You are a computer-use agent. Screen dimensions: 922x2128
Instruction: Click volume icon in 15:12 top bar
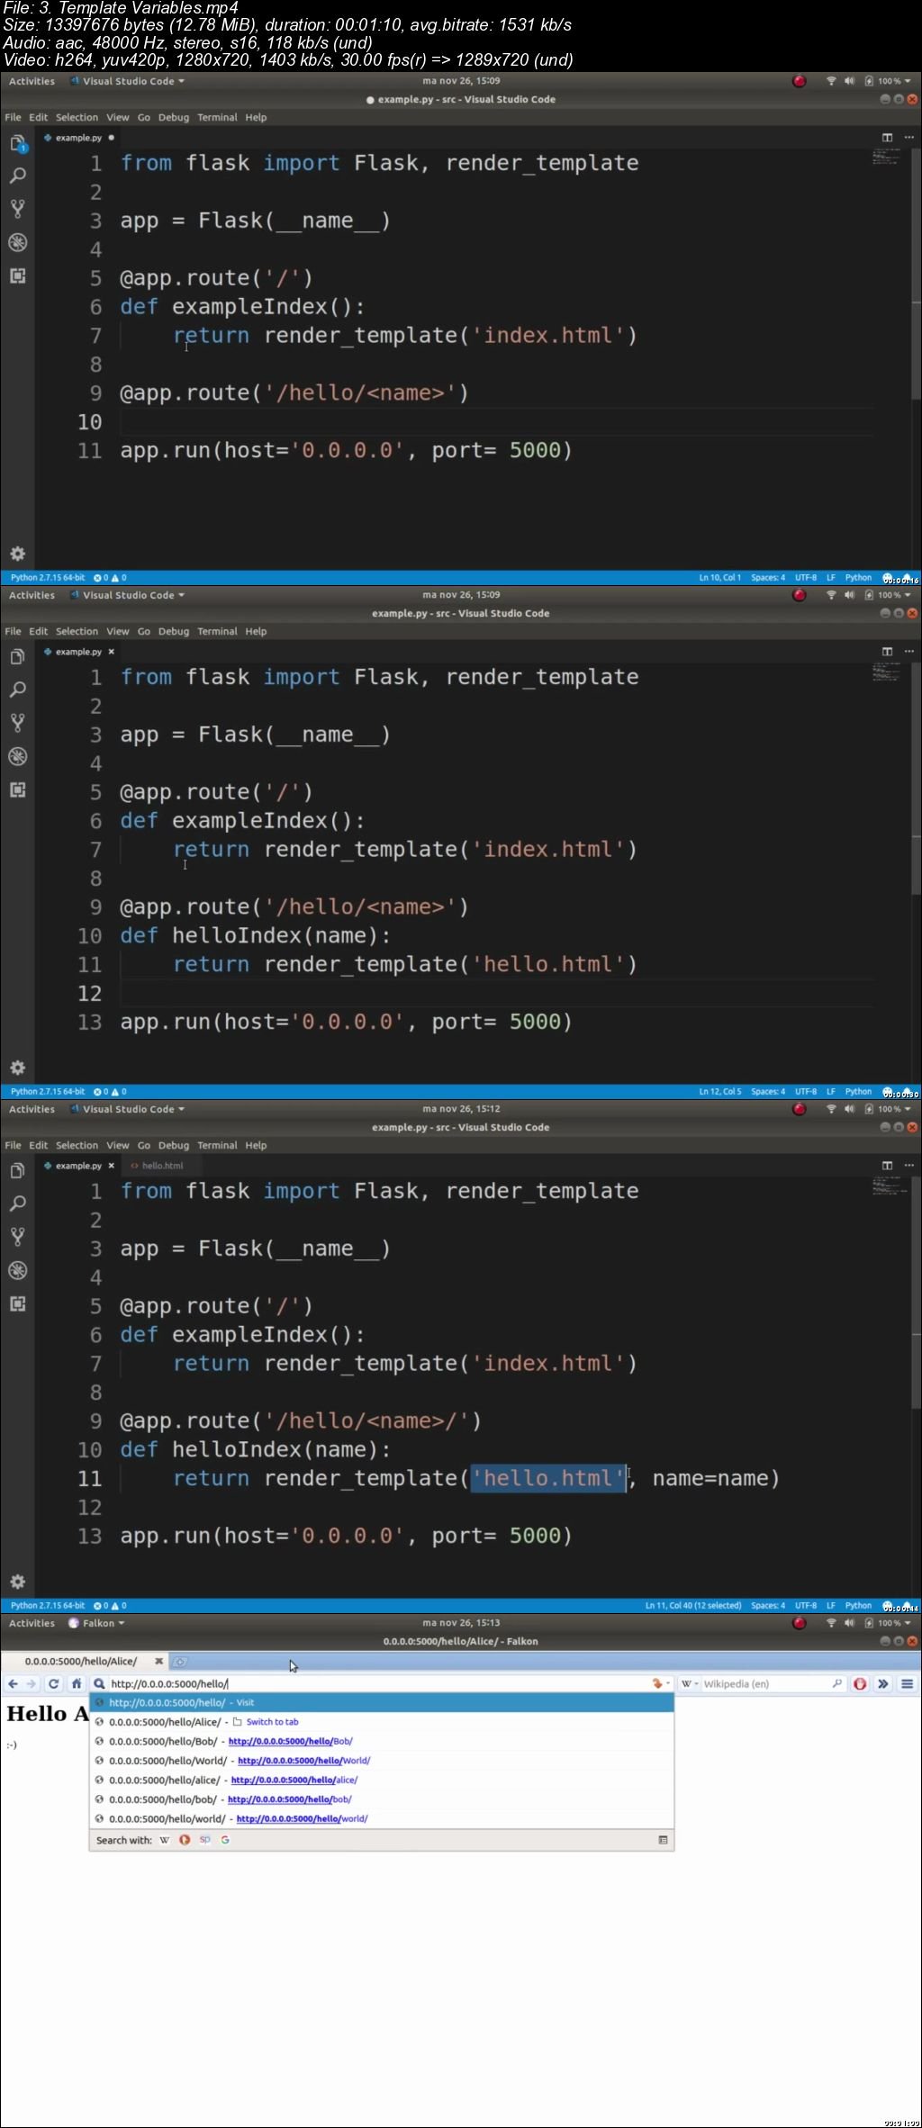click(x=849, y=1109)
